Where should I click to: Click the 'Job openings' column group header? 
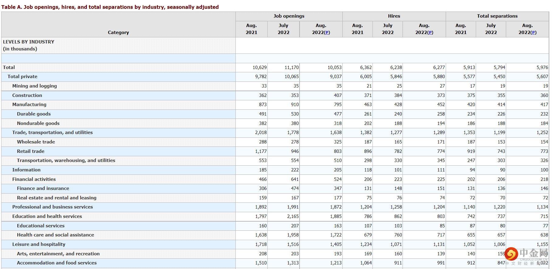(x=289, y=16)
